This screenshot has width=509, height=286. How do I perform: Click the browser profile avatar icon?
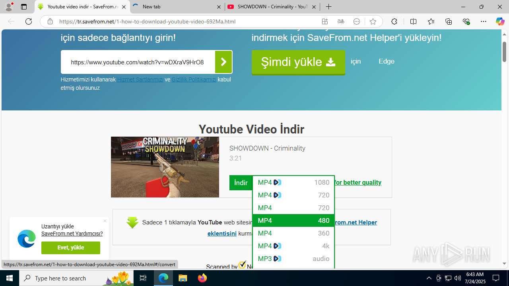[x=9, y=7]
